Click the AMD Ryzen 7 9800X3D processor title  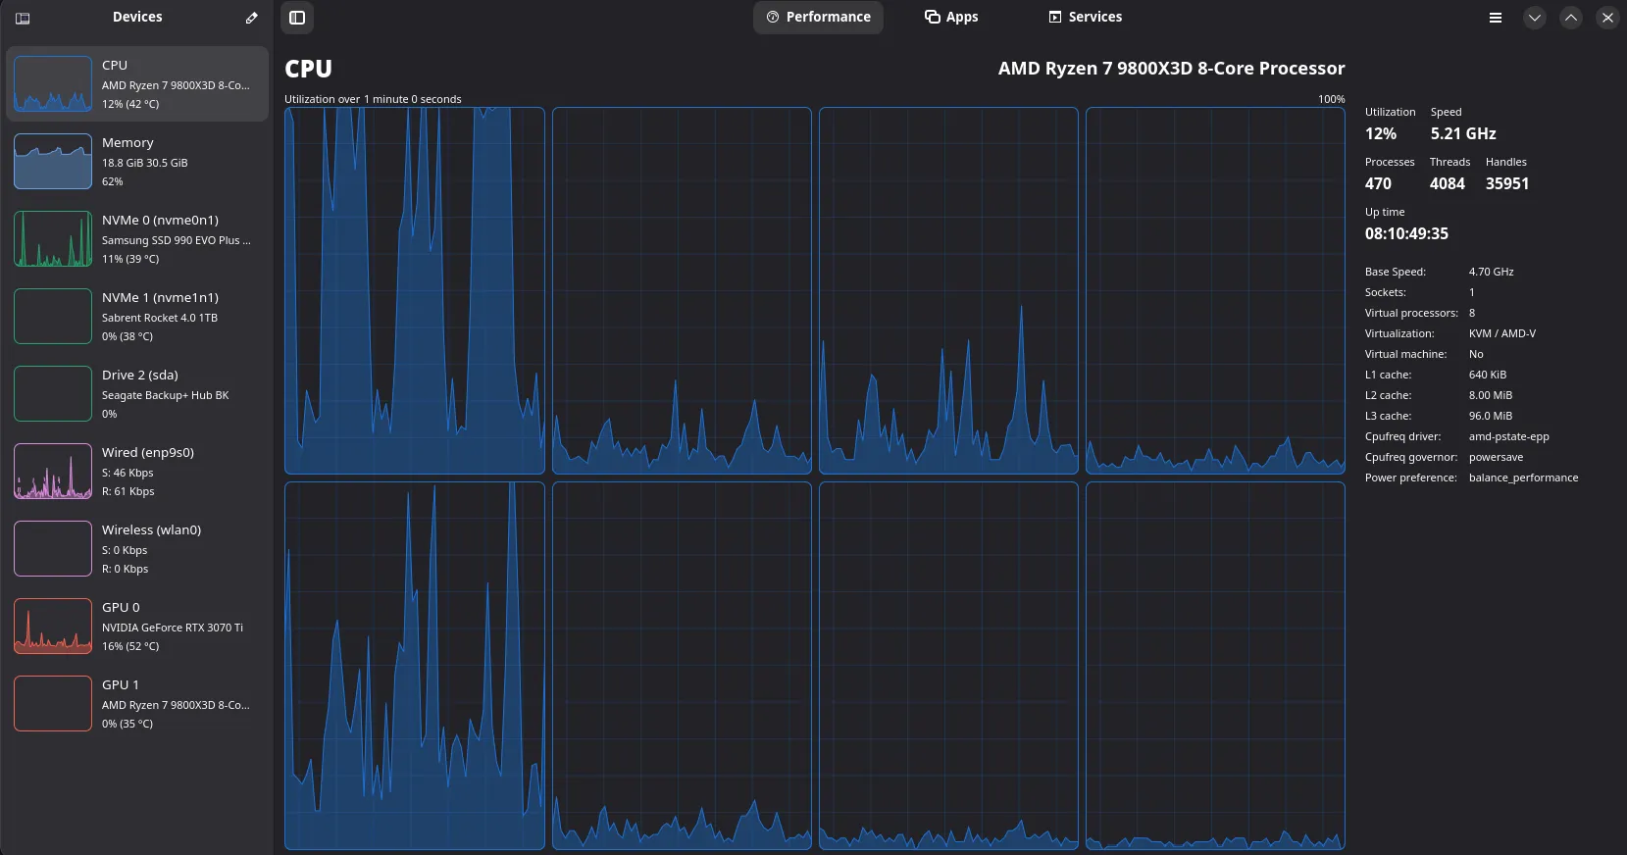(1171, 69)
